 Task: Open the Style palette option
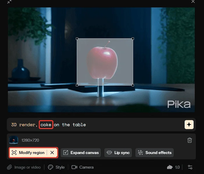56,167
